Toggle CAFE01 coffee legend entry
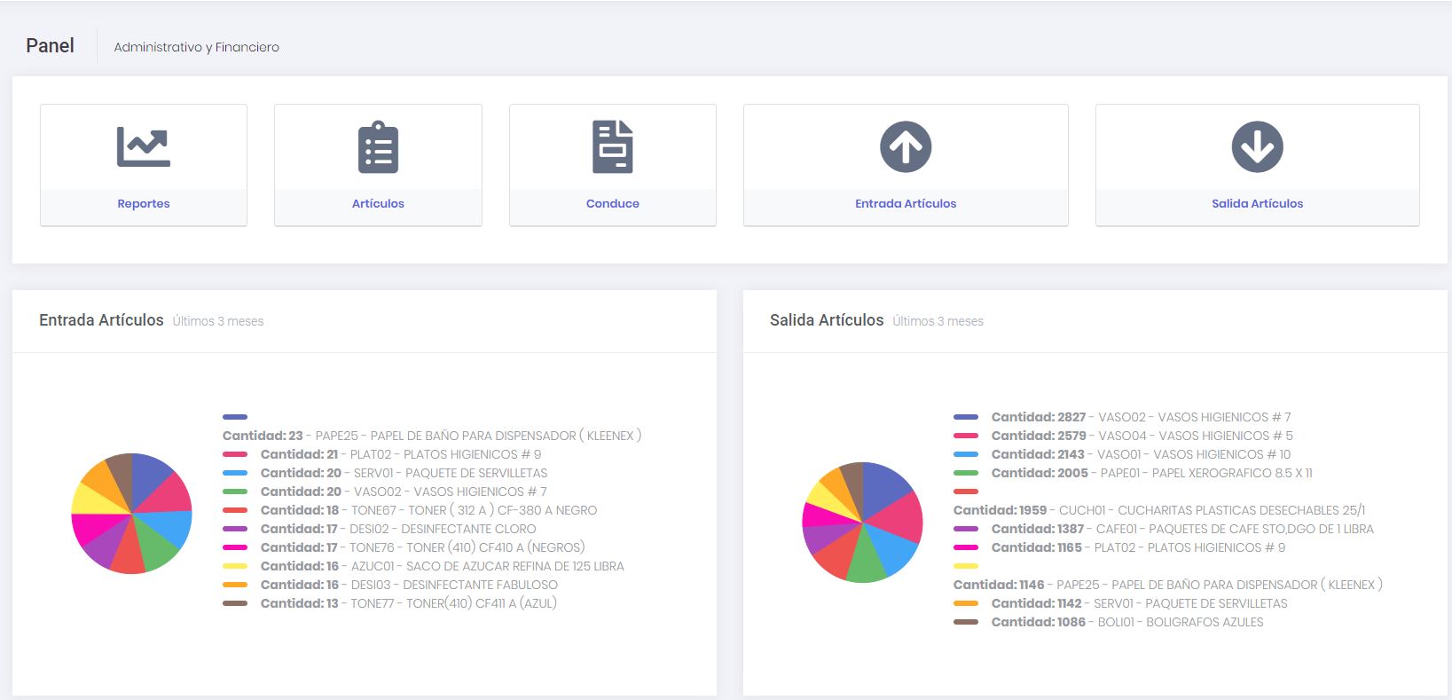Image resolution: width=1452 pixels, height=700 pixels. tap(1181, 529)
